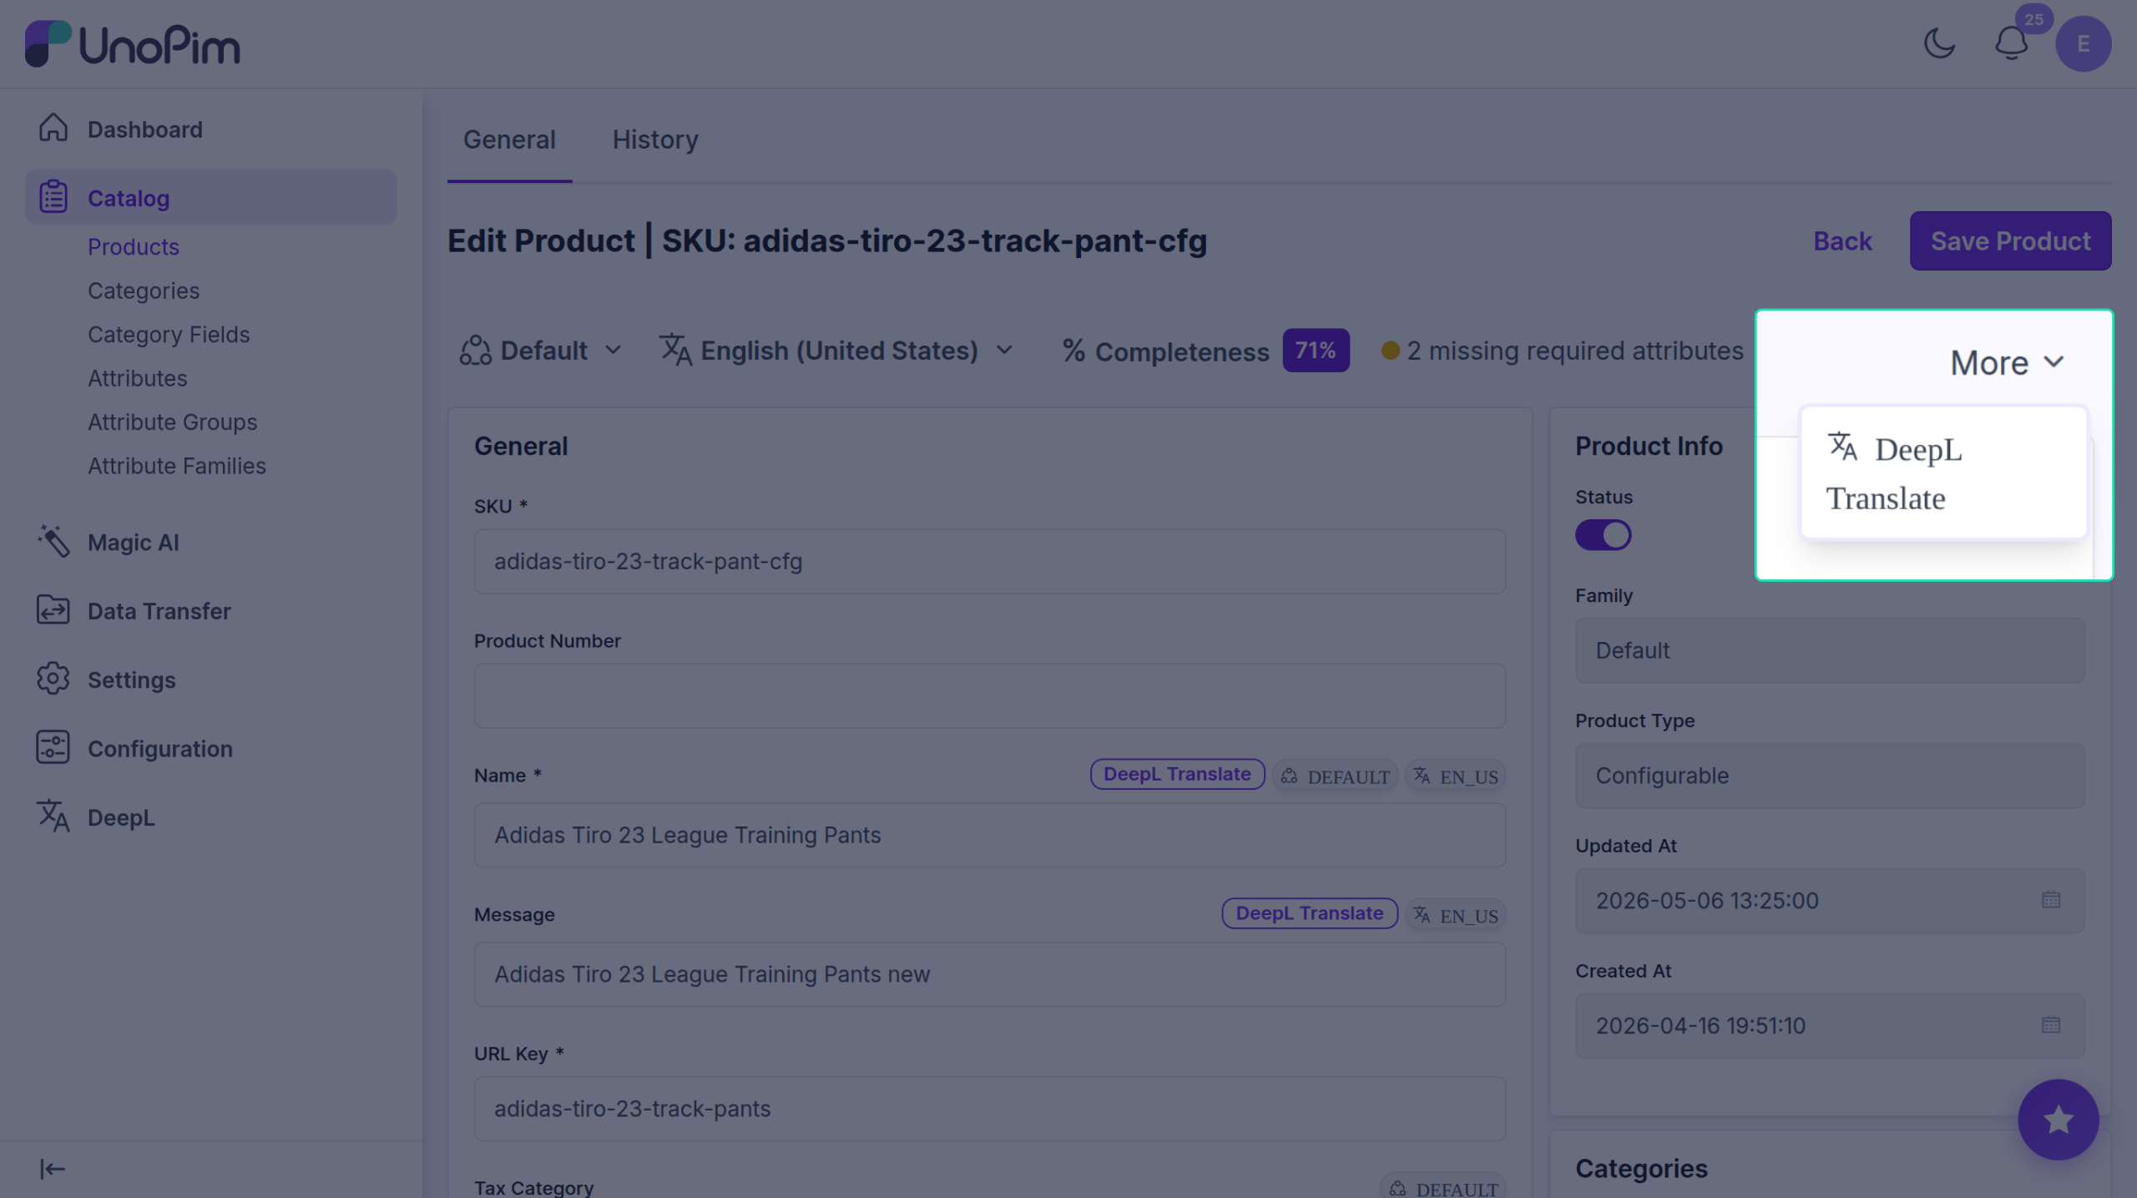Viewport: 2137px width, 1198px height.
Task: Click the Family field showing Default
Action: (1829, 650)
